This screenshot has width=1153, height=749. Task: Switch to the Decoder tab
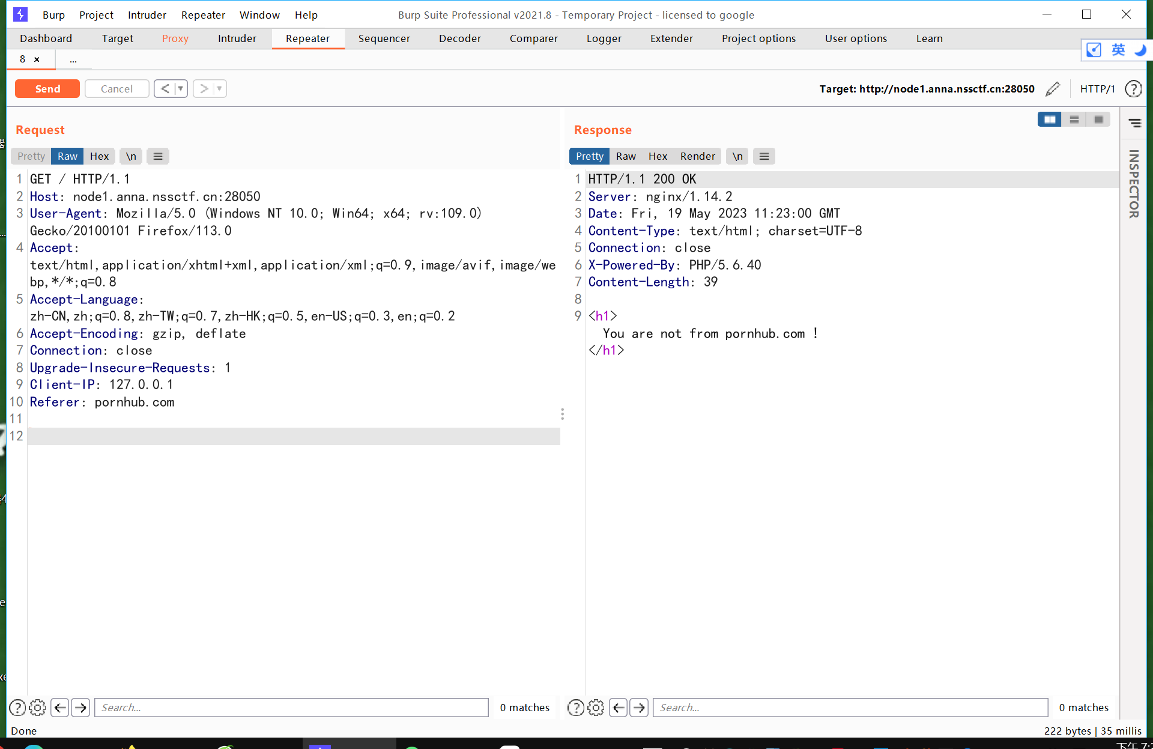pyautogui.click(x=459, y=38)
